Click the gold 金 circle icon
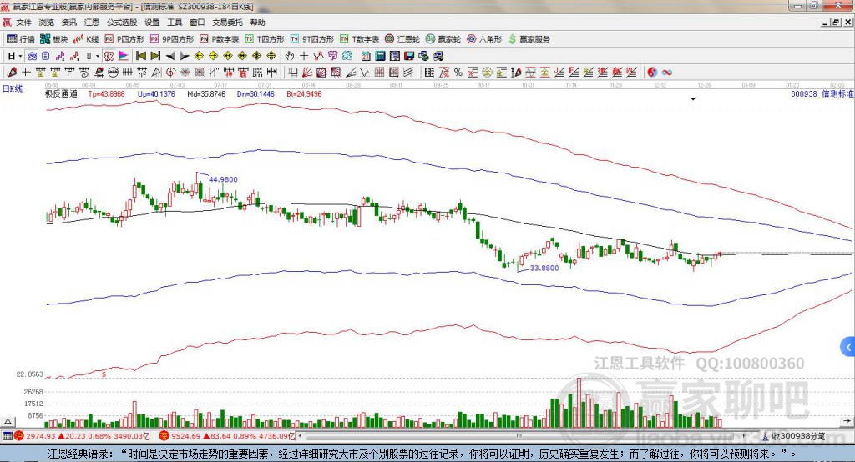Image resolution: width=855 pixels, height=462 pixels. click(x=487, y=72)
